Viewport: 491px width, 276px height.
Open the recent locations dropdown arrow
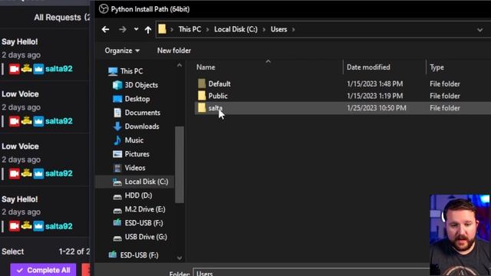(x=136, y=29)
